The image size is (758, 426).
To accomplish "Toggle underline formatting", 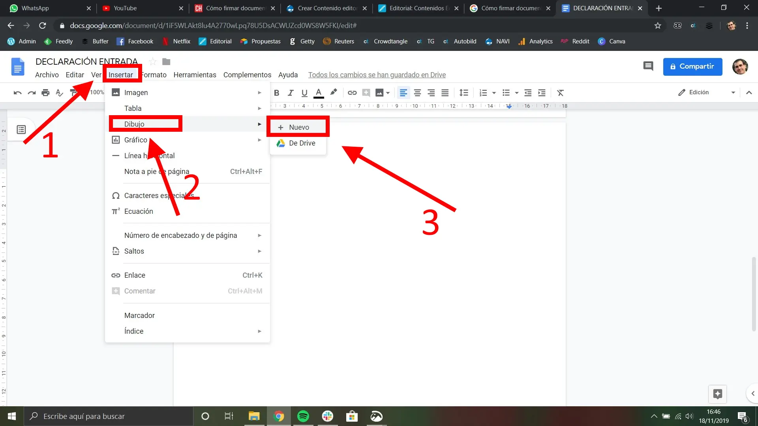I will [304, 93].
